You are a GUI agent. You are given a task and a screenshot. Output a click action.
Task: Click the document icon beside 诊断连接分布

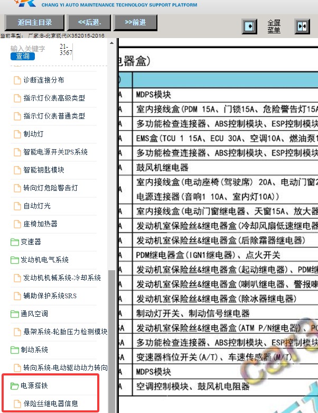tap(17, 80)
